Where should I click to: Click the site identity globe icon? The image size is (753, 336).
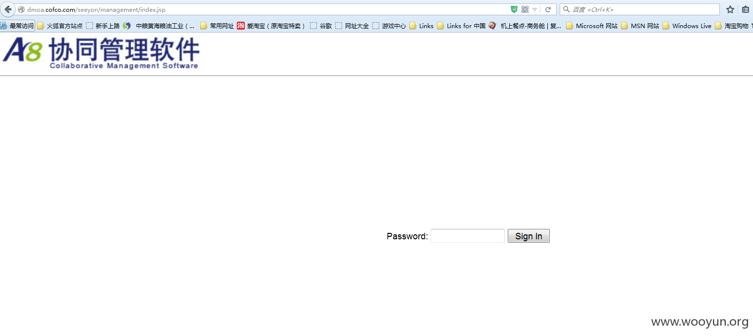pyautogui.click(x=21, y=9)
